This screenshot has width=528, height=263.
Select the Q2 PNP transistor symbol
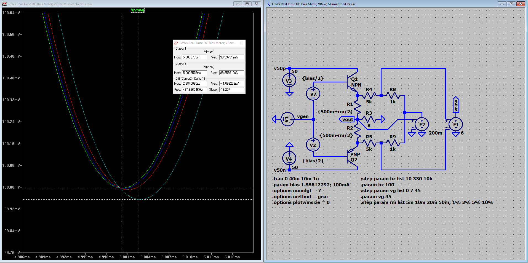[x=352, y=157]
